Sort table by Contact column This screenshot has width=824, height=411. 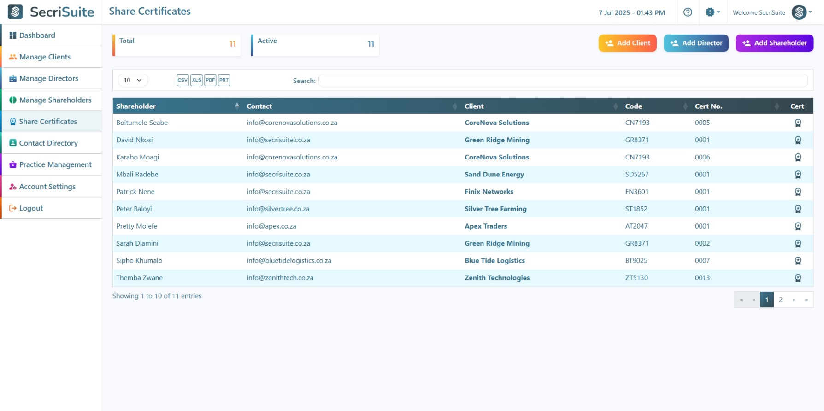[x=352, y=106]
